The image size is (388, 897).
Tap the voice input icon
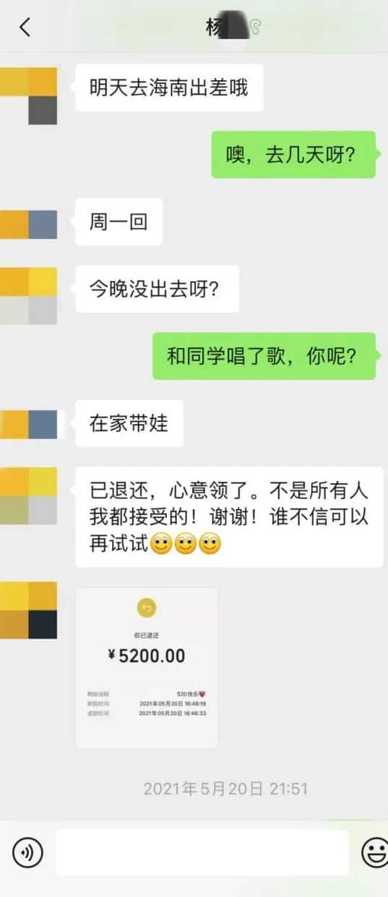pyautogui.click(x=27, y=853)
